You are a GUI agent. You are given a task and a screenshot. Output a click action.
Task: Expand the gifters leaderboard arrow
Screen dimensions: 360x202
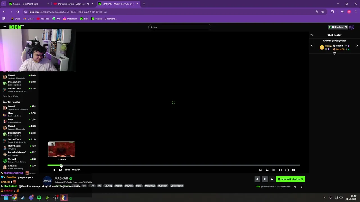coord(334,54)
